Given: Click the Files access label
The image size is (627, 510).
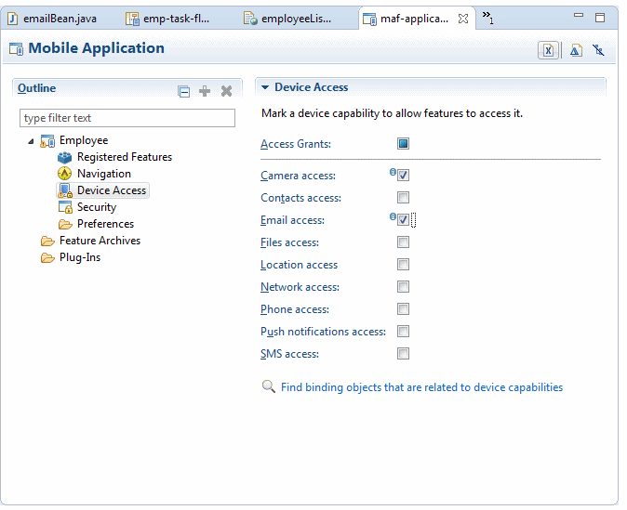Looking at the screenshot, I should pos(289,242).
